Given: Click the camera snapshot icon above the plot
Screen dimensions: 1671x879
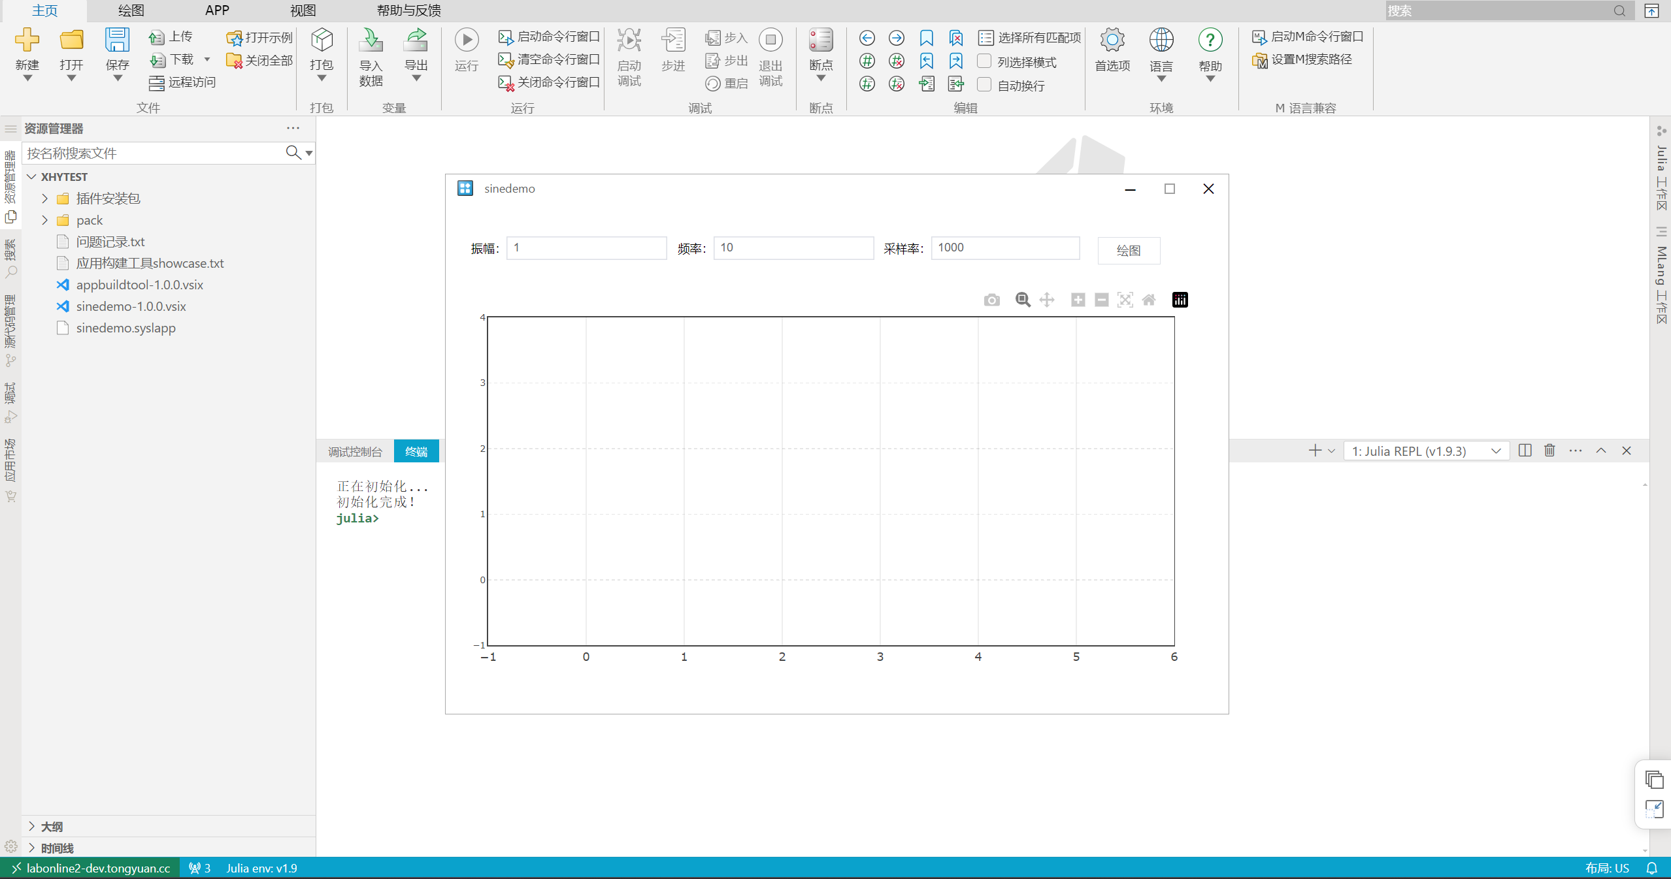Looking at the screenshot, I should 991,300.
